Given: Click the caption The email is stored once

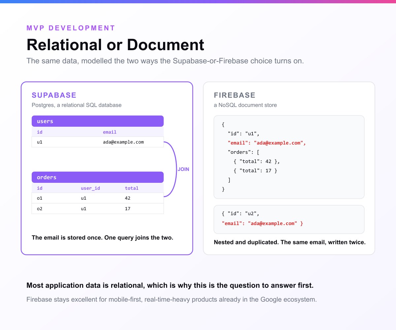Looking at the screenshot, I should tap(102, 238).
